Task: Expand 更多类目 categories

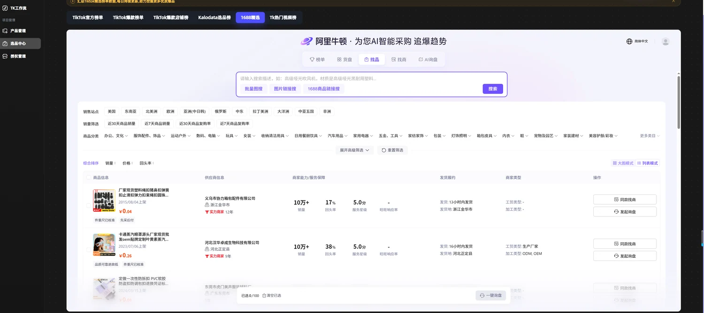Action: pyautogui.click(x=650, y=136)
